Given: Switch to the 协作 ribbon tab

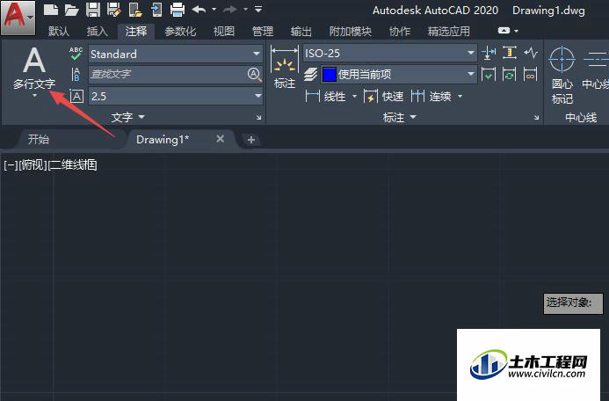Looking at the screenshot, I should pos(400,31).
